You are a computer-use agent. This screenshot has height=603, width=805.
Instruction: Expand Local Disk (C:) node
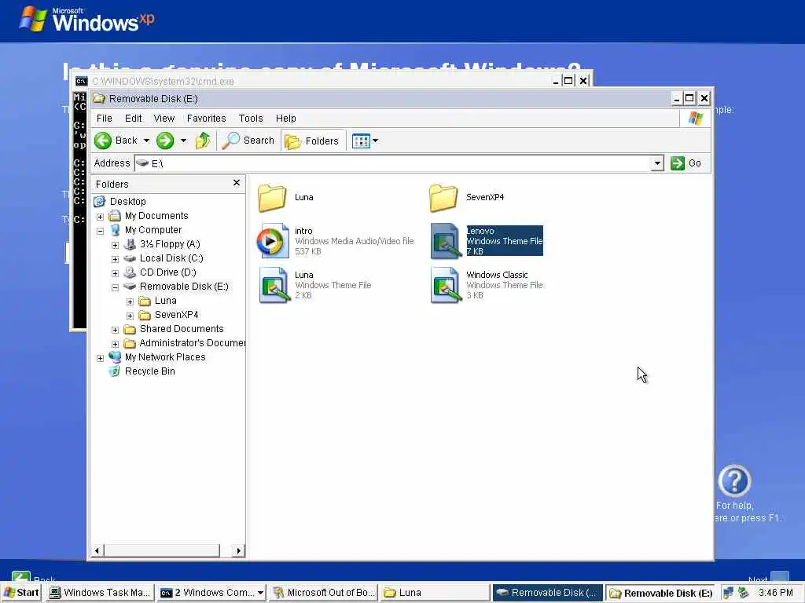pos(115,259)
